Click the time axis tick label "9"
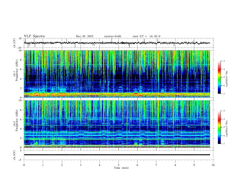The width and height of the screenshot is (240, 185). 194,165
